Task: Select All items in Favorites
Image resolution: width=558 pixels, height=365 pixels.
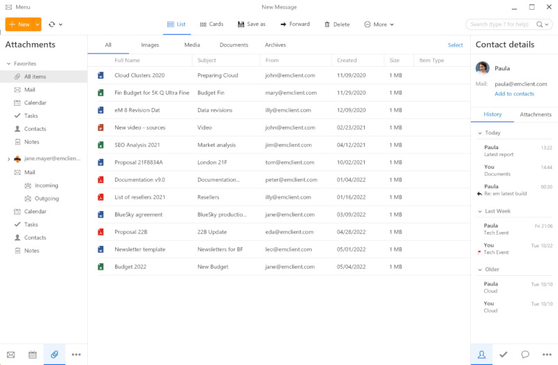Action: point(43,77)
